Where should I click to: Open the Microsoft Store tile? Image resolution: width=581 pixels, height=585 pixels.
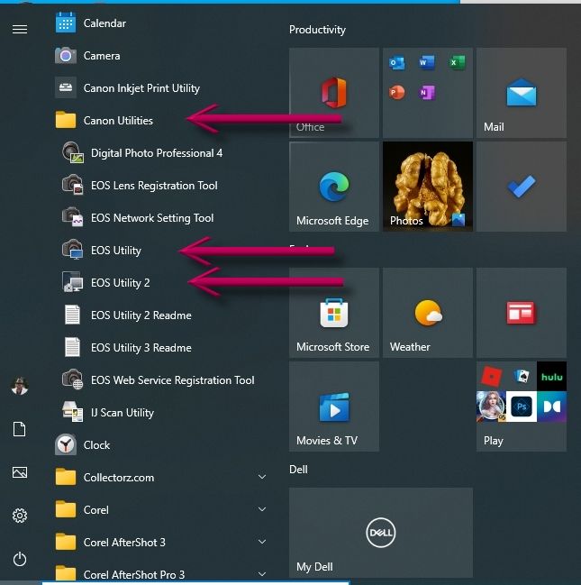[334, 313]
